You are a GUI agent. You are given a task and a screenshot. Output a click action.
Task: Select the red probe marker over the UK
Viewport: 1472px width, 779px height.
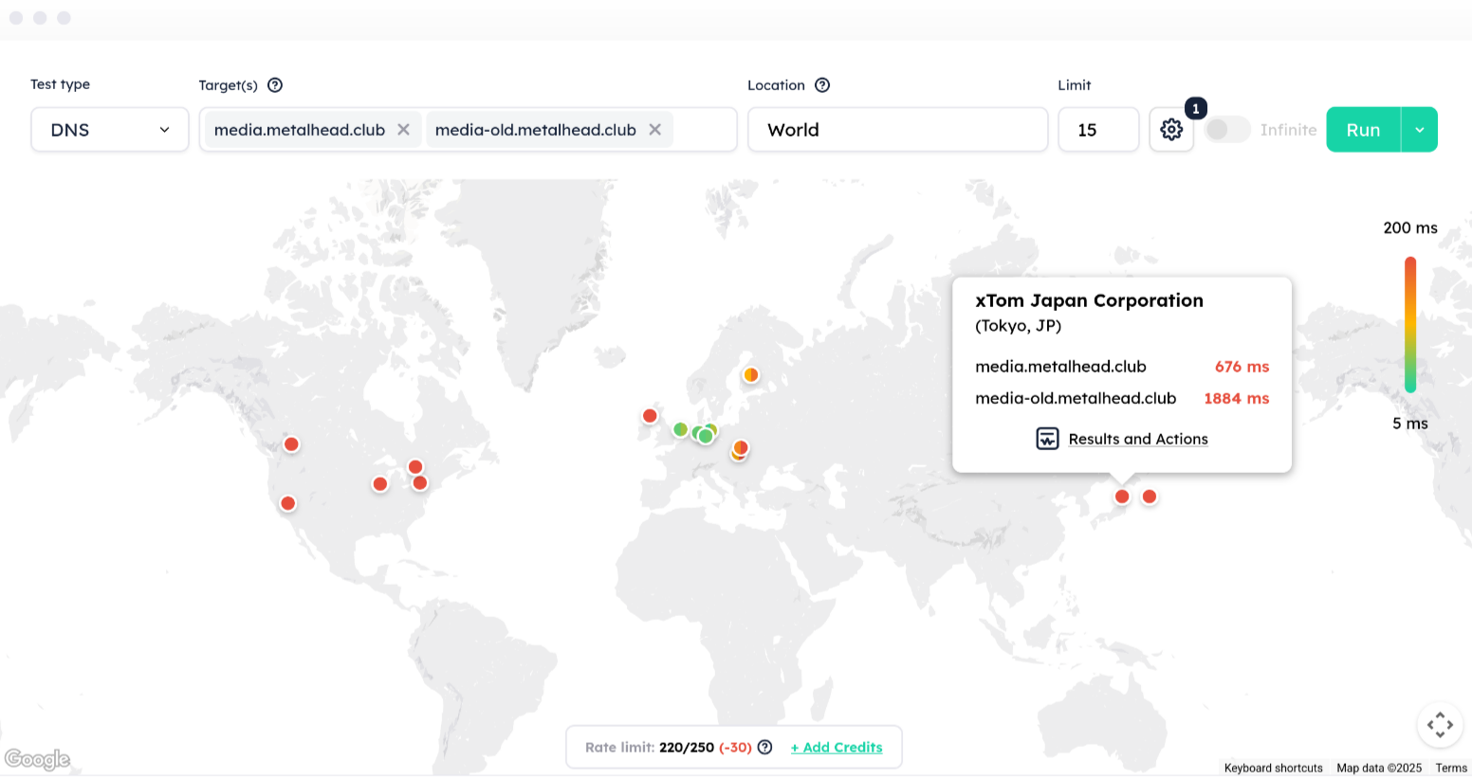650,415
